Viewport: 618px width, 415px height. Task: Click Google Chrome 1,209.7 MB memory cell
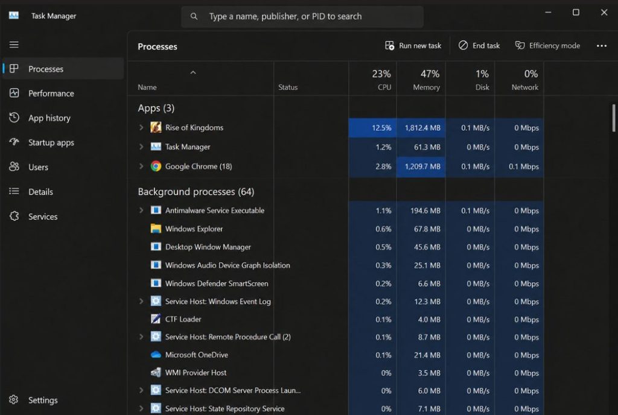[421, 166]
